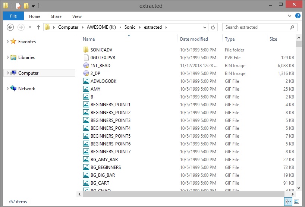Open Customize Quick Access Toolbar dropdown

coord(33,6)
